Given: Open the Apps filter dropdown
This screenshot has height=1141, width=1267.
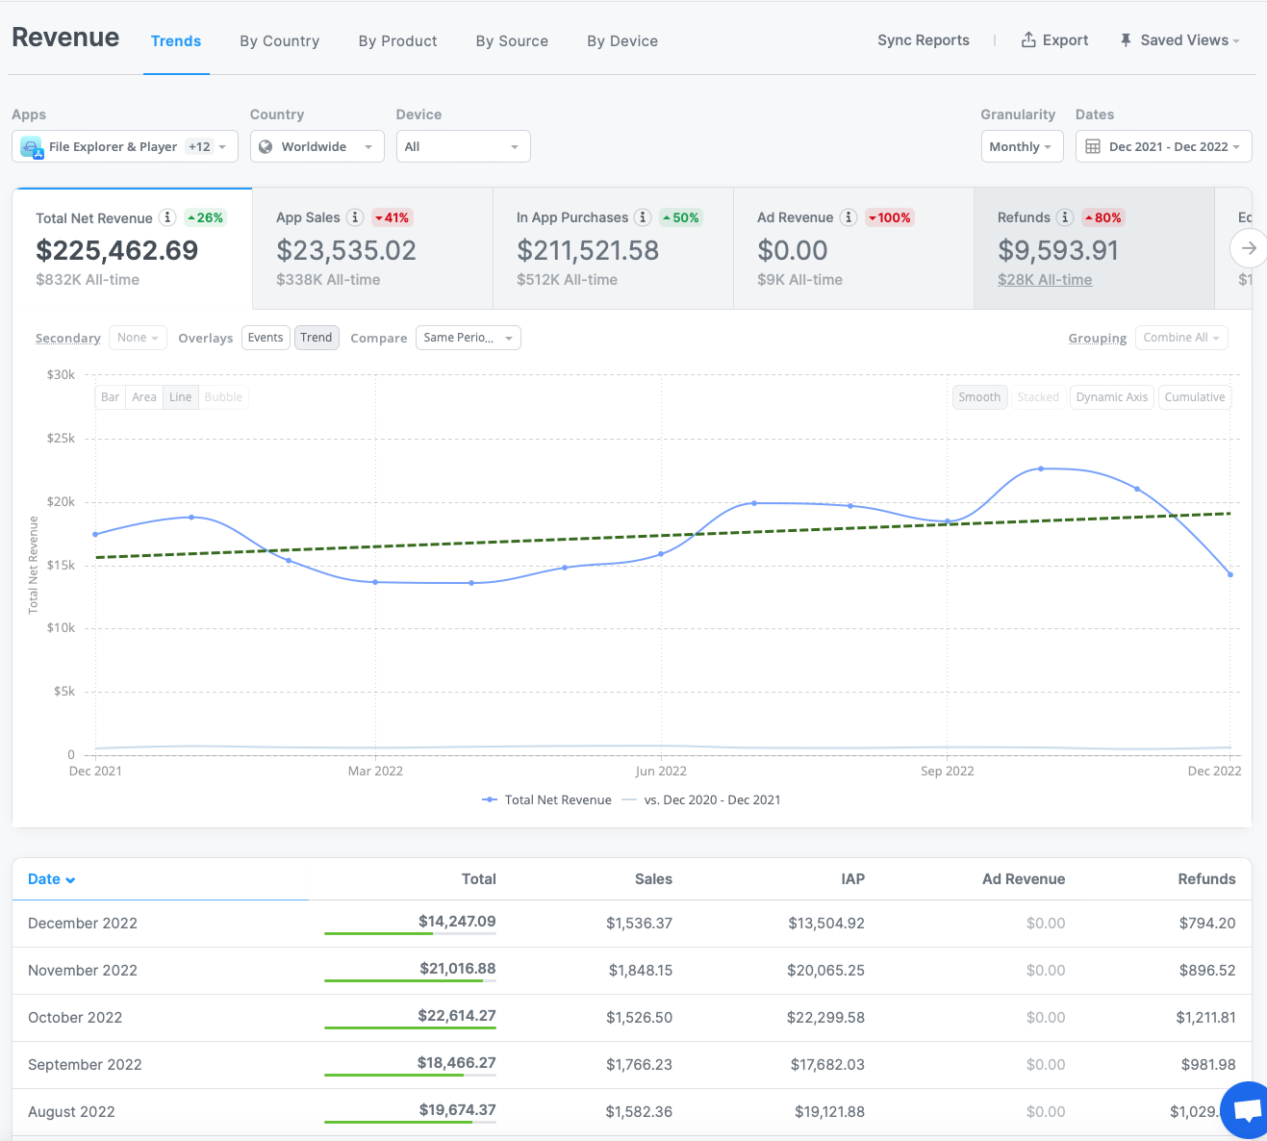Looking at the screenshot, I should [125, 146].
